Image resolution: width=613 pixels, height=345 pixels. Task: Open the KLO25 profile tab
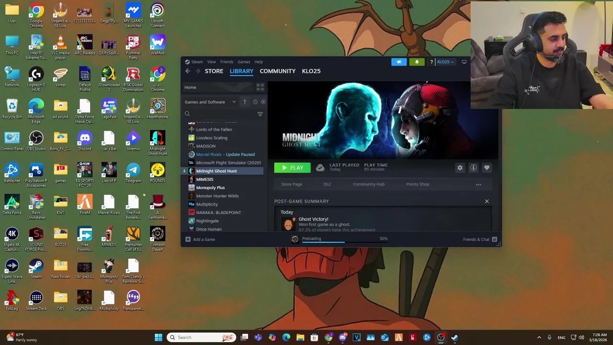(311, 71)
